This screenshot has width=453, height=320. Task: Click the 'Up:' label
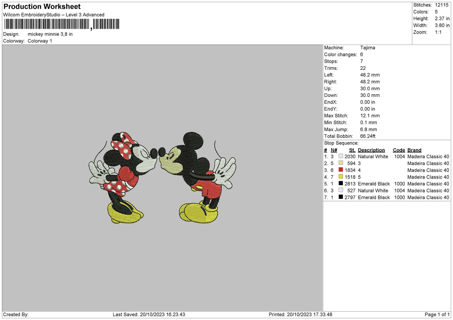[328, 88]
